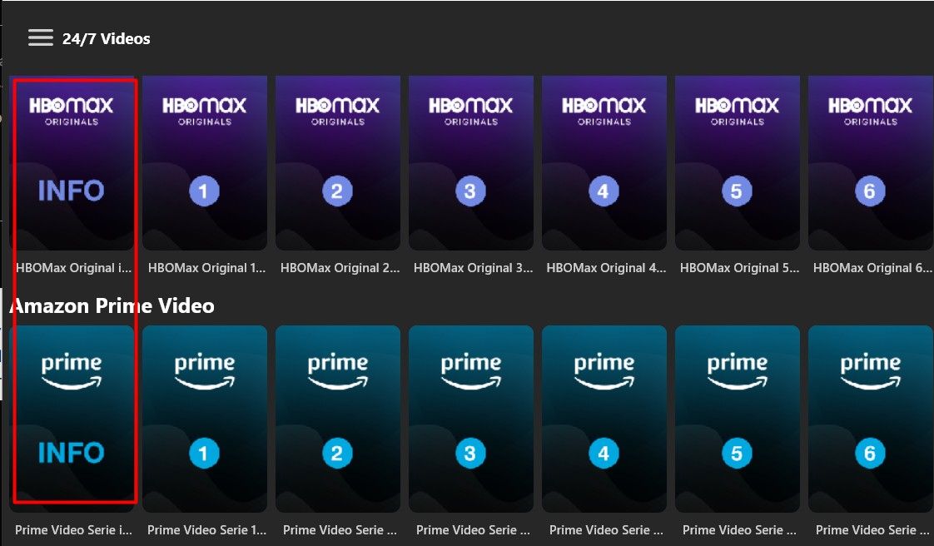Open HBO Max Originals thumbnail number 4
This screenshot has height=546, width=934.
(x=604, y=162)
